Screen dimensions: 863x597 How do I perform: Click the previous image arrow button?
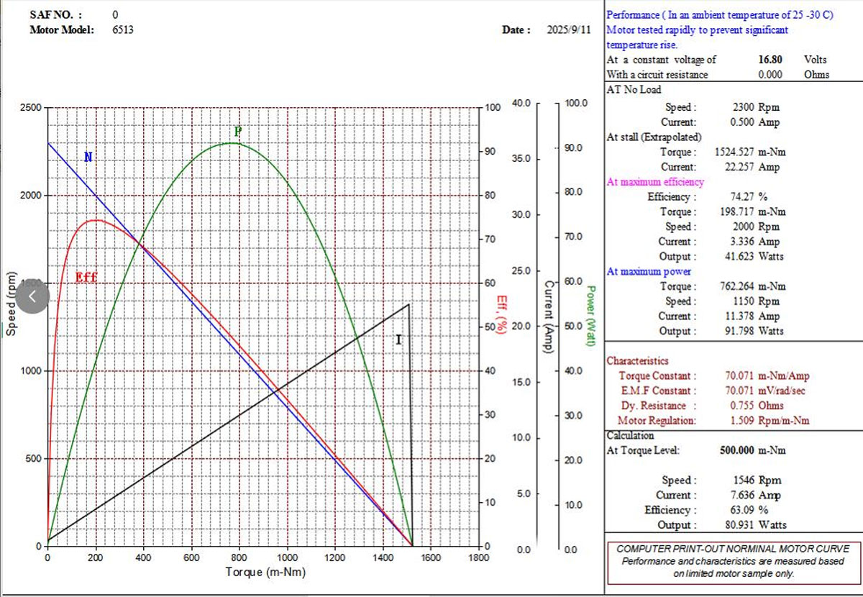(32, 296)
